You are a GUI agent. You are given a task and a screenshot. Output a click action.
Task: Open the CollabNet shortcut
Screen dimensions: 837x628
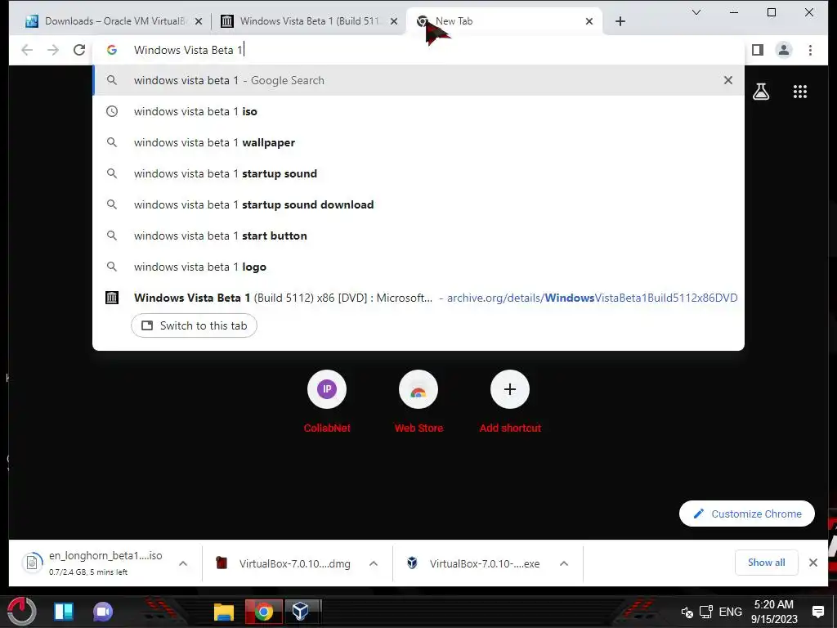[x=327, y=401]
